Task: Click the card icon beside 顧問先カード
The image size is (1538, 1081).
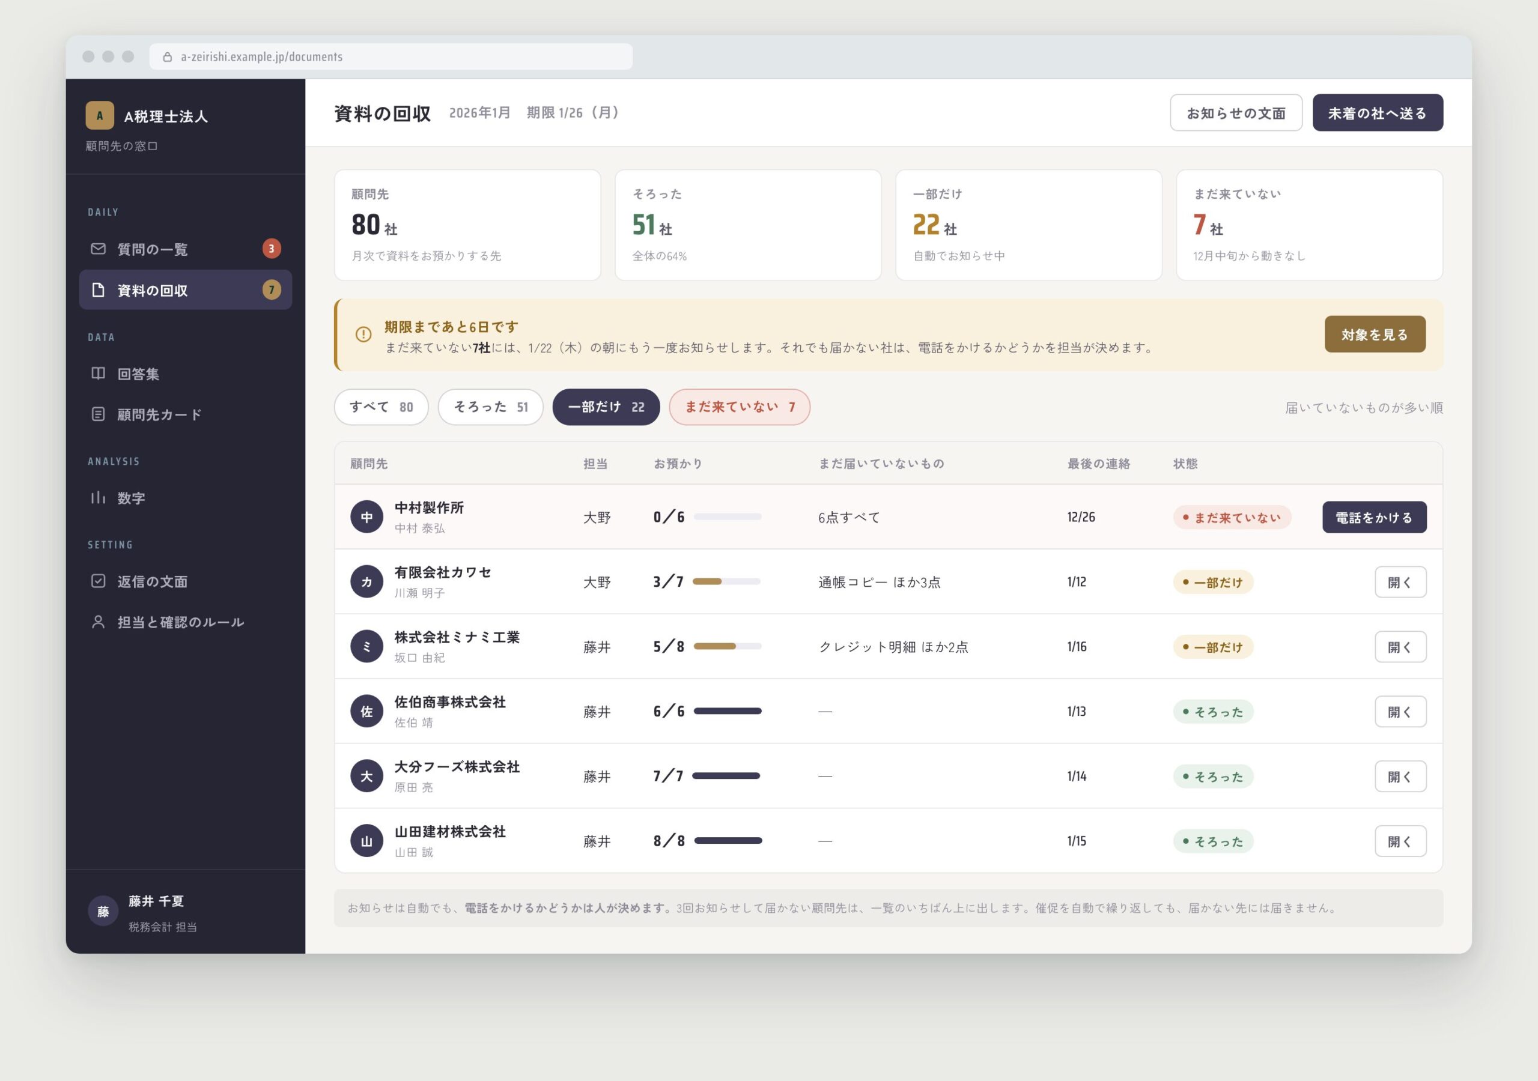Action: (x=98, y=414)
